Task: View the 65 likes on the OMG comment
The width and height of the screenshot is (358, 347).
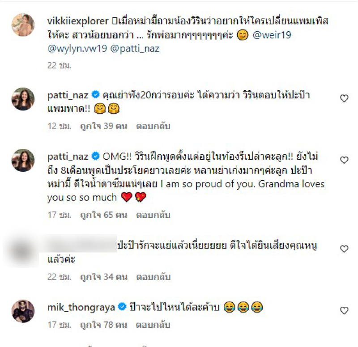Action: [x=104, y=215]
